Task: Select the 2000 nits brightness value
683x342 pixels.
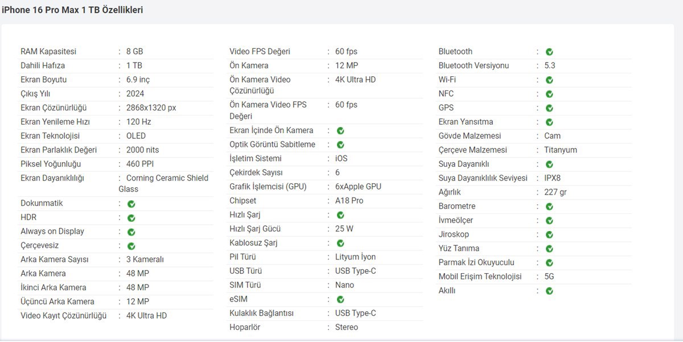Action: pyautogui.click(x=142, y=150)
